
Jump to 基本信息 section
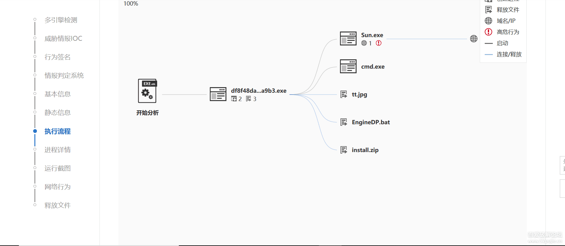(58, 94)
